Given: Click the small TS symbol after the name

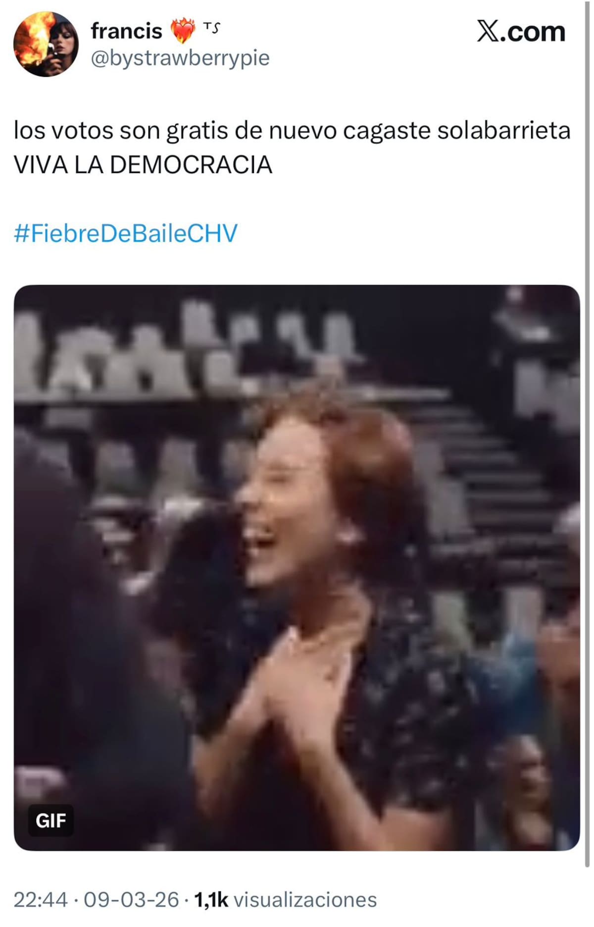Looking at the screenshot, I should pyautogui.click(x=211, y=28).
